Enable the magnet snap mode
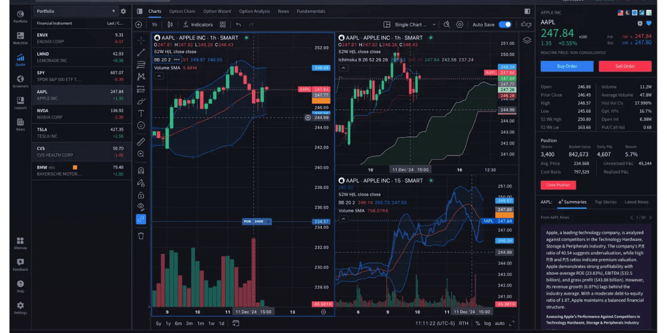 (141, 170)
